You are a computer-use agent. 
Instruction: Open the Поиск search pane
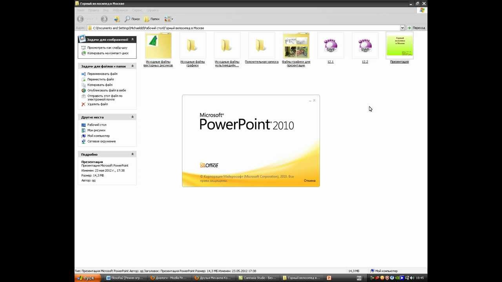pyautogui.click(x=133, y=19)
